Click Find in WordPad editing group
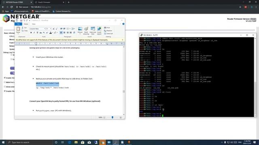The image size is (259, 145). pos(107,28)
